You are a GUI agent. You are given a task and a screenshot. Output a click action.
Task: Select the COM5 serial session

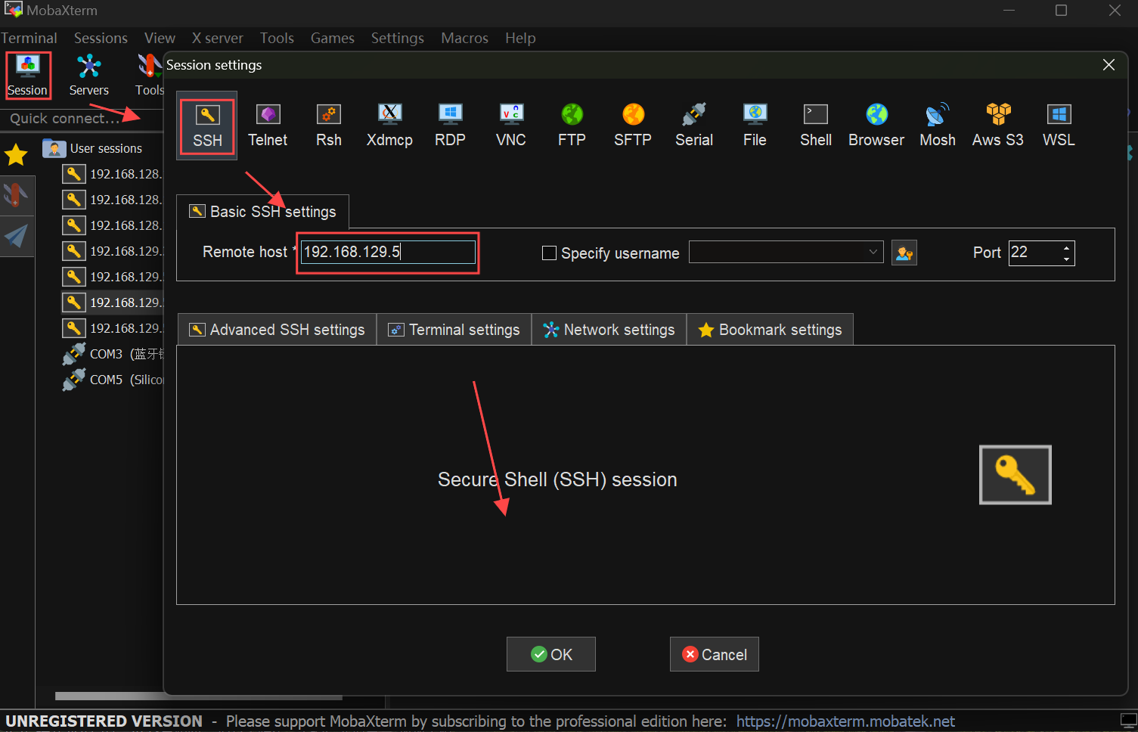click(113, 380)
